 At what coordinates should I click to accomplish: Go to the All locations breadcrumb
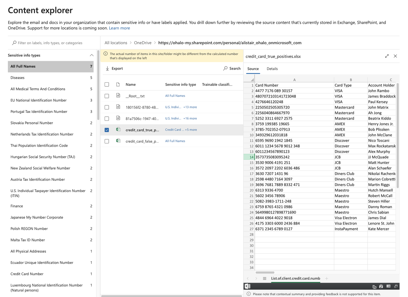(x=116, y=43)
